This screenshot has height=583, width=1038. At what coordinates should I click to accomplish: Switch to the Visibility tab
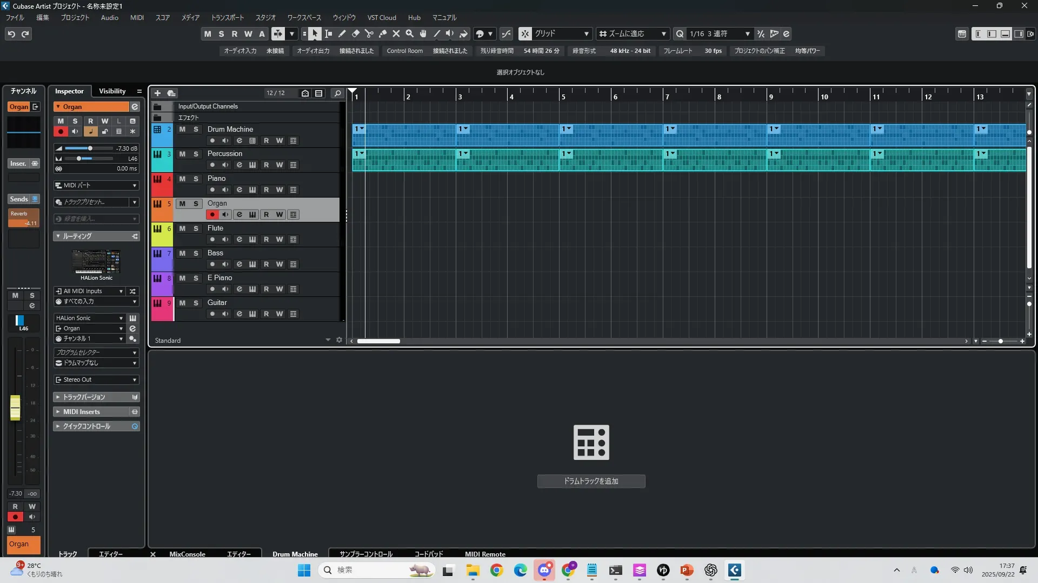tap(112, 91)
